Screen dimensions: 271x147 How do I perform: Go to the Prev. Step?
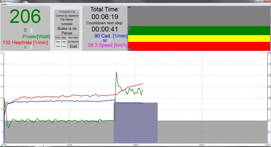pyautogui.click(x=61, y=38)
